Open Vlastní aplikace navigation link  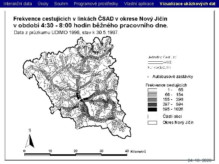tap(139, 4)
